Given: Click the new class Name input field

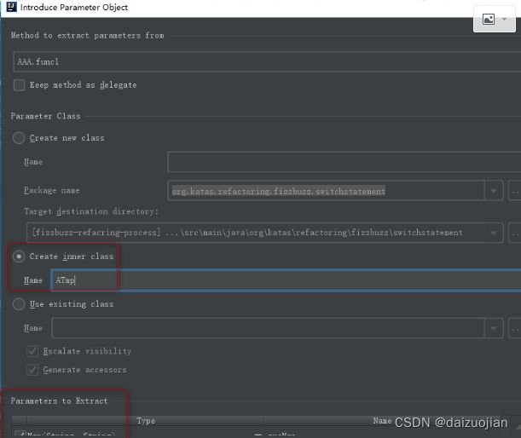Looking at the screenshot, I should [344, 162].
